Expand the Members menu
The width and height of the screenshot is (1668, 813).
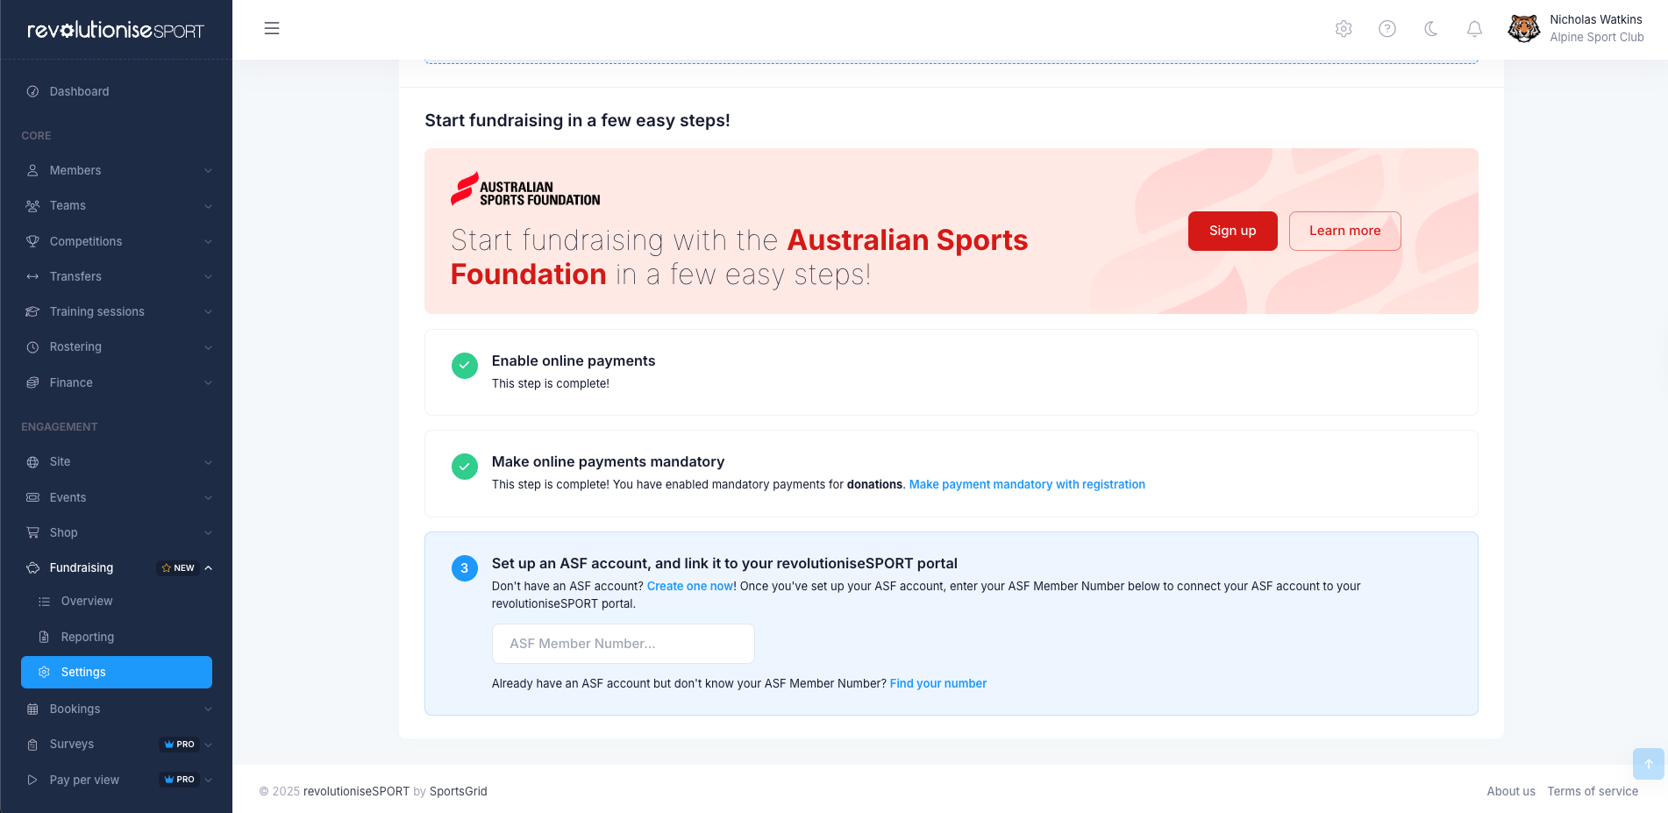117,170
